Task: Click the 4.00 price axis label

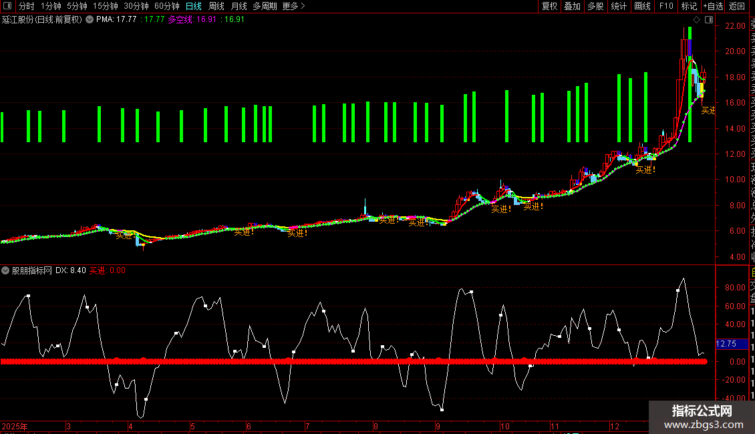Action: coord(738,256)
